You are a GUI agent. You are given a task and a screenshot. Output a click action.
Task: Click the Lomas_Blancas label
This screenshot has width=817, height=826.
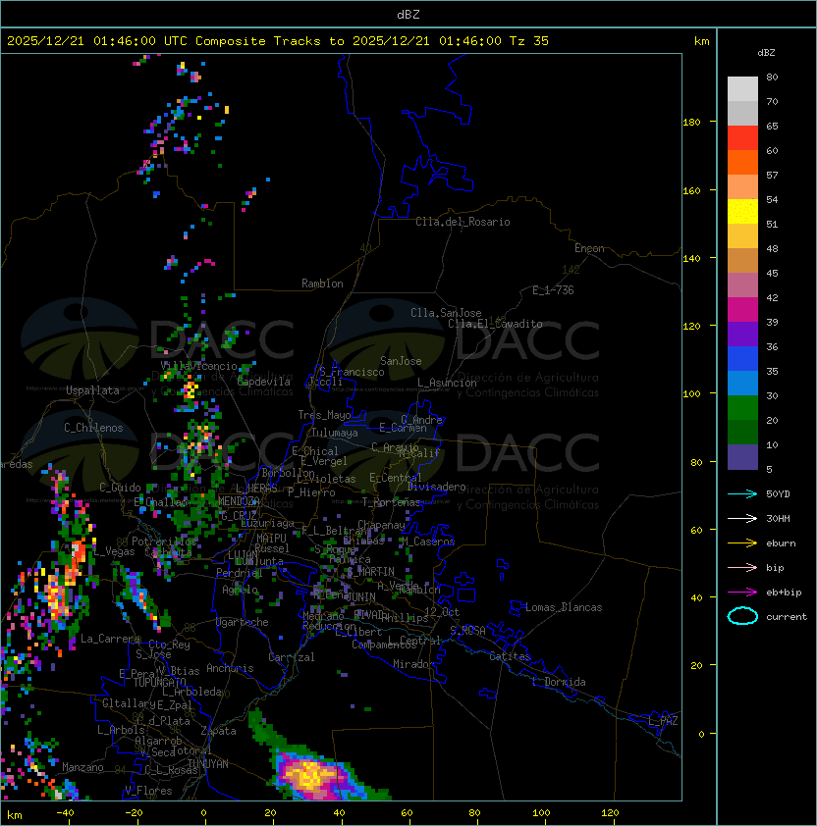[564, 607]
